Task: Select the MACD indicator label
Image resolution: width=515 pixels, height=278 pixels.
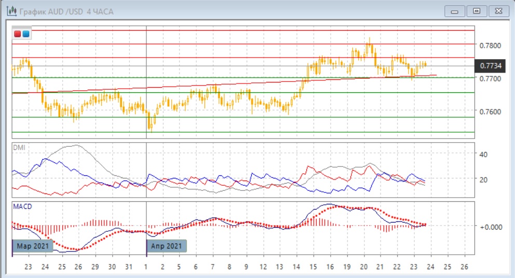Action: coord(22,207)
